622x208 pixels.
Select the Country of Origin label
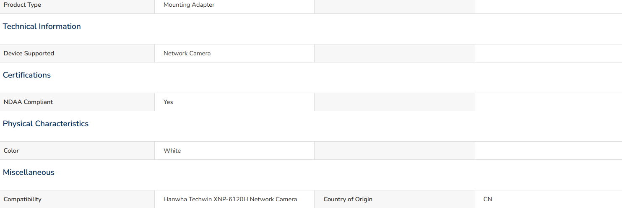pos(348,199)
